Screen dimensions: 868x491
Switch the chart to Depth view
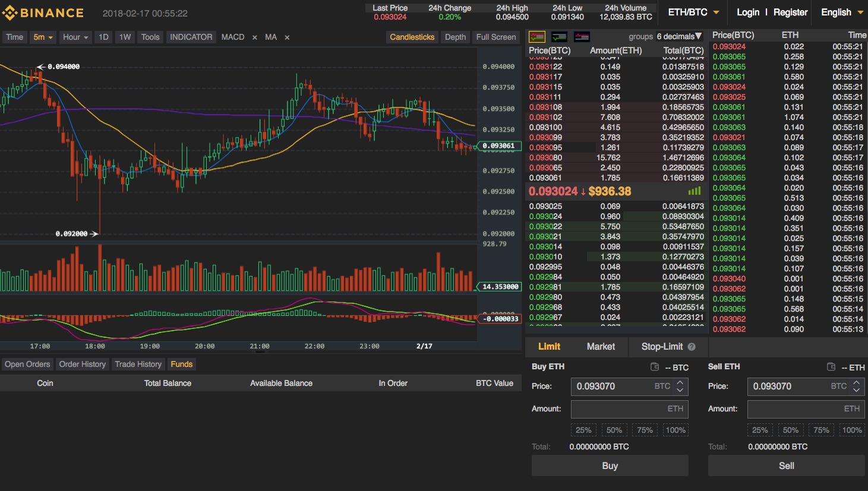(x=455, y=37)
